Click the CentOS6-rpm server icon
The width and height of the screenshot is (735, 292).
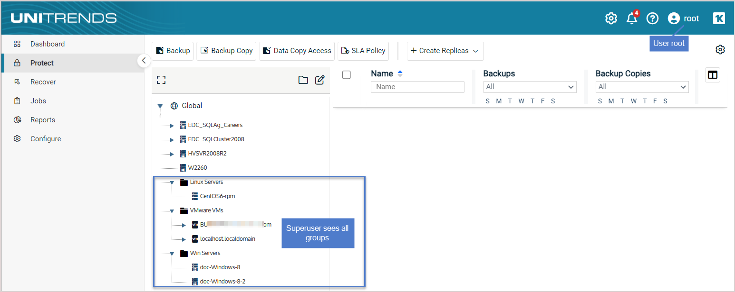coord(195,196)
